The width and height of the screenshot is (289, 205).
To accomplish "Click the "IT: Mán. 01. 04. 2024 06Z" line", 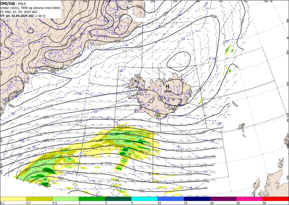I will pyautogui.click(x=19, y=12).
